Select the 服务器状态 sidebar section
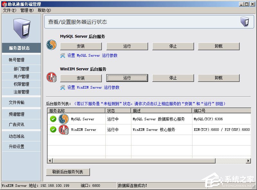Screen dimensions: 257x190 coord(21,48)
